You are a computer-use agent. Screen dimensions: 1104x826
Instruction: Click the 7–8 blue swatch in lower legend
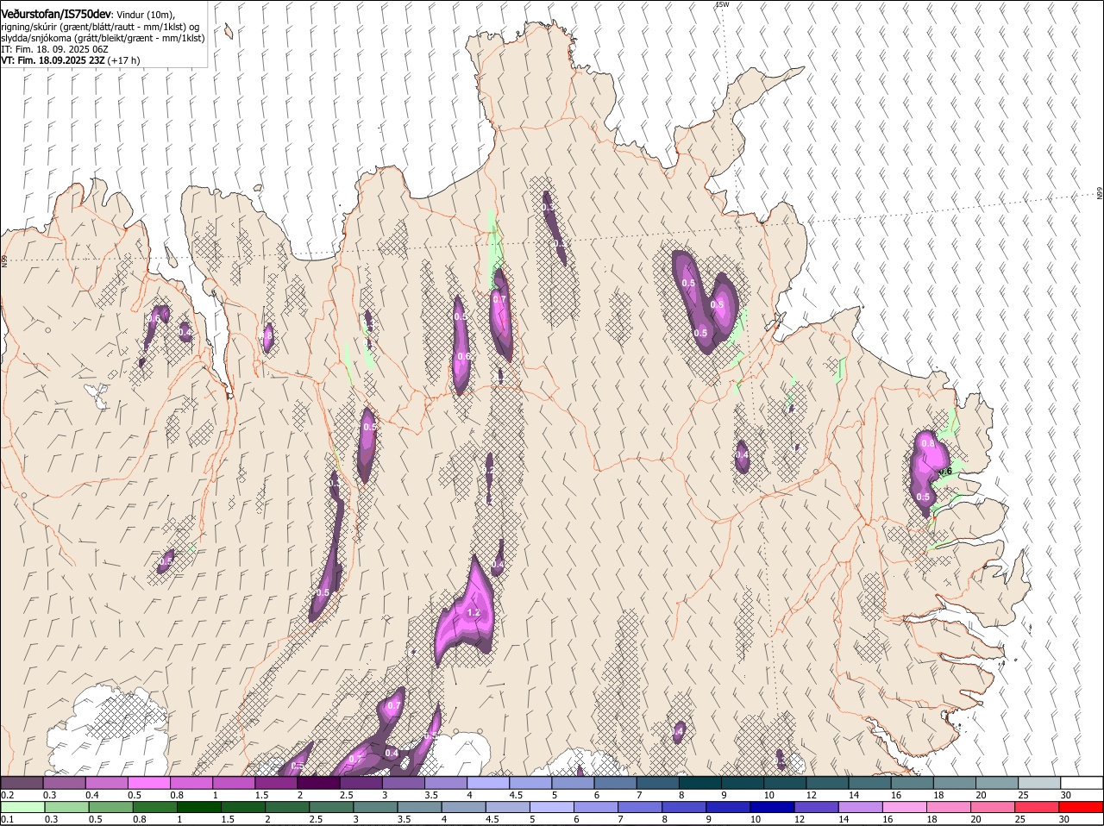tap(640, 807)
